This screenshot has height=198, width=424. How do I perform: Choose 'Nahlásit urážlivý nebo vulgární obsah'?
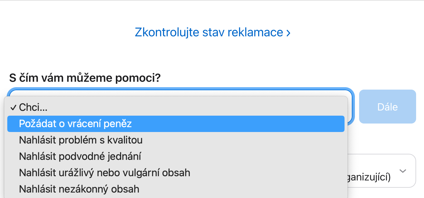[104, 173]
